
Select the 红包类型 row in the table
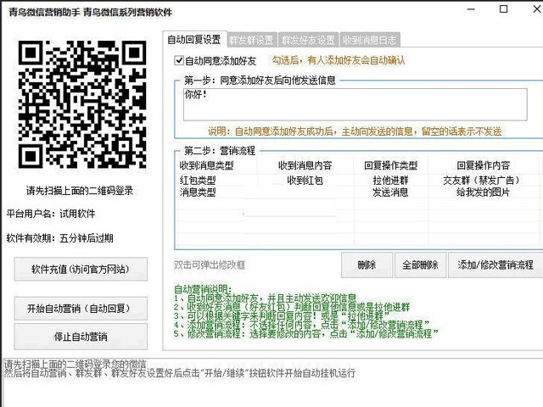pyautogui.click(x=358, y=181)
